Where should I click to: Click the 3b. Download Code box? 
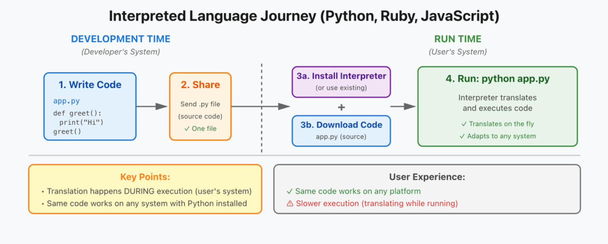tap(341, 130)
